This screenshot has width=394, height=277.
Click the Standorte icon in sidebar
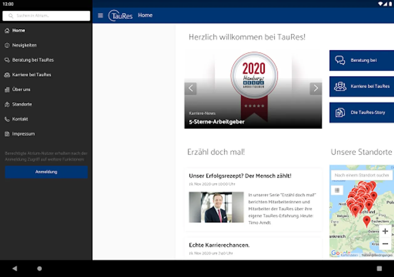click(x=7, y=104)
